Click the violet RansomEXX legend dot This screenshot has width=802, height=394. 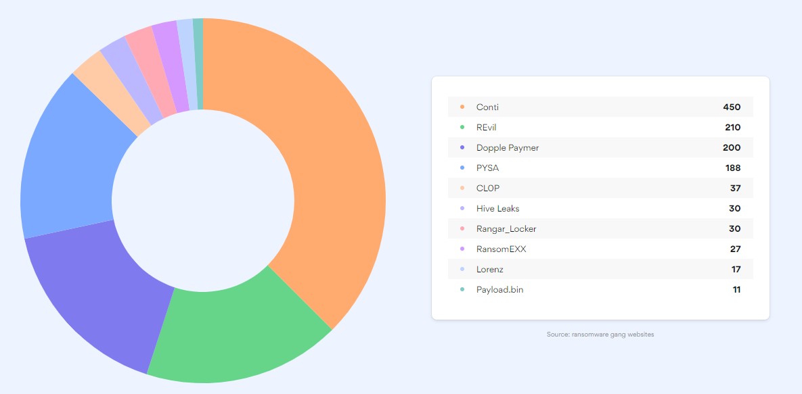(462, 249)
